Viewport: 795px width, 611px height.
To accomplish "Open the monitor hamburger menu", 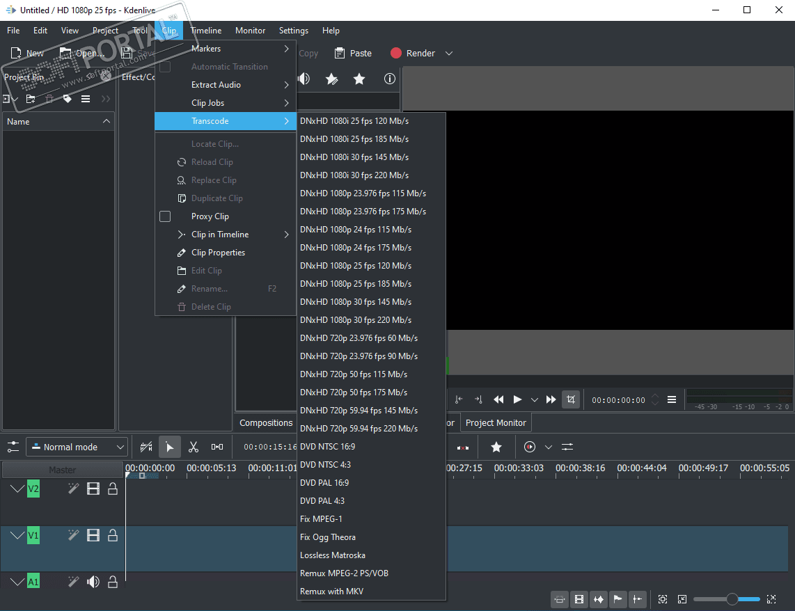I will 672,399.
